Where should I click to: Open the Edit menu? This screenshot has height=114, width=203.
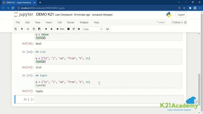pos(28,22)
